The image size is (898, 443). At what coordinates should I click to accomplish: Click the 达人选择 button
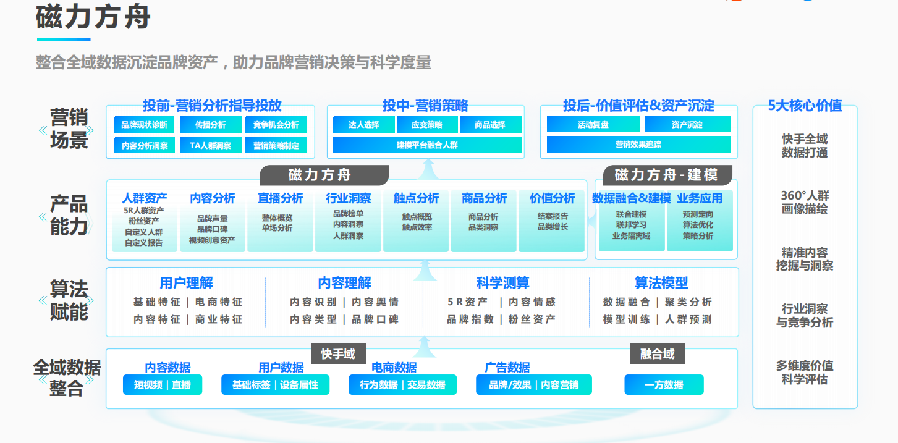point(363,124)
